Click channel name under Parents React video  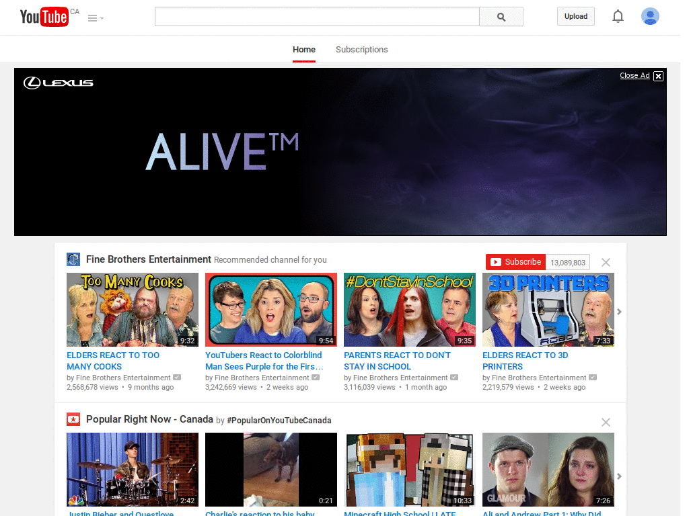[x=400, y=378]
